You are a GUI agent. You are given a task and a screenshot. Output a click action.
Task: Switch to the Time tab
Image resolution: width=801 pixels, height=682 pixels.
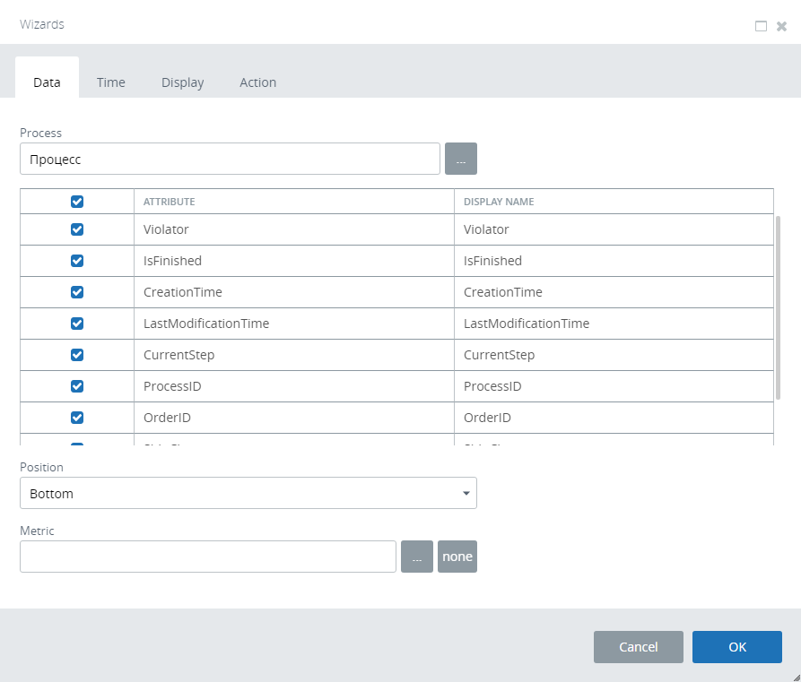click(111, 82)
